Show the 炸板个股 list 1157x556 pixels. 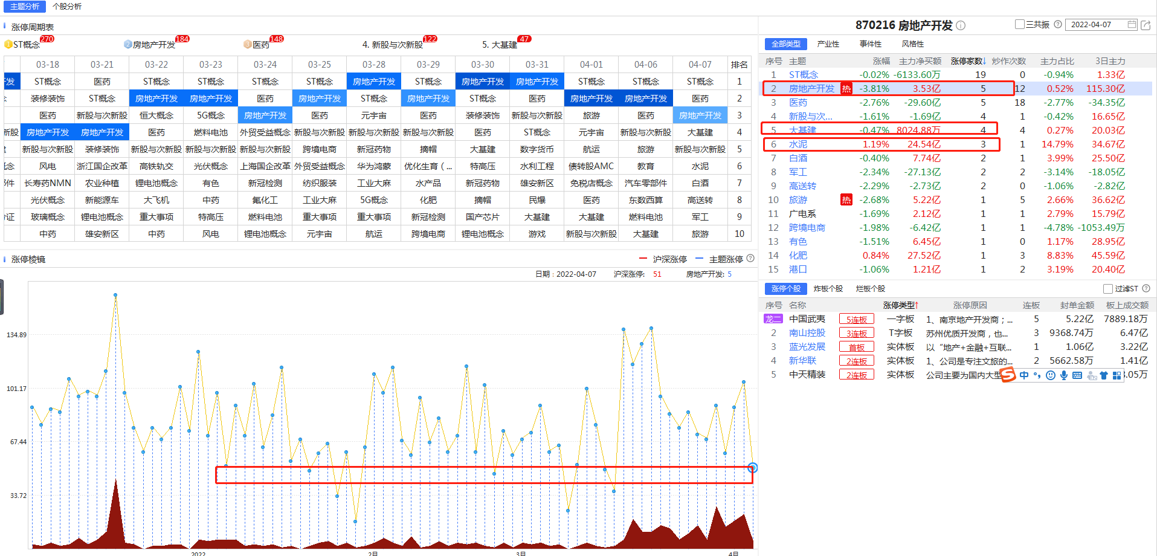828,289
